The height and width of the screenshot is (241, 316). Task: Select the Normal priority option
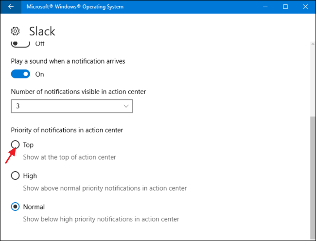coord(16,207)
